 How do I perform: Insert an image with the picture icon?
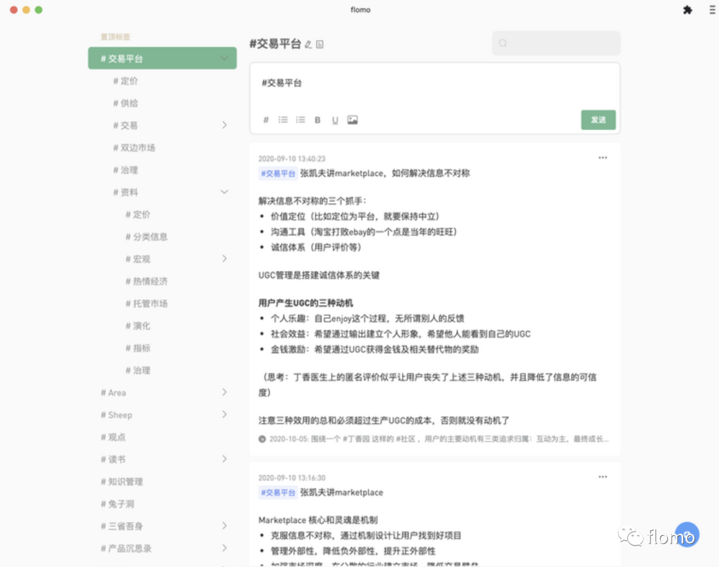click(352, 120)
